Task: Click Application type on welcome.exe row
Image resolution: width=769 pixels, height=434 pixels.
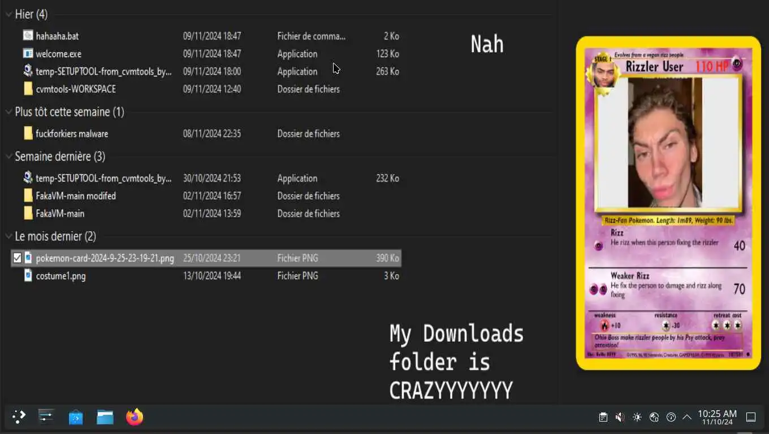Action: [x=297, y=54]
